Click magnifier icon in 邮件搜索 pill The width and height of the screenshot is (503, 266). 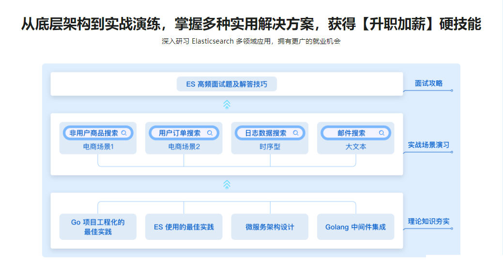[381, 133]
